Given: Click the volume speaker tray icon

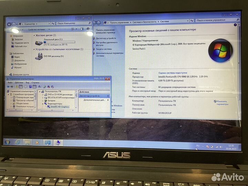Looking at the screenshot, I should (x=221, y=147).
